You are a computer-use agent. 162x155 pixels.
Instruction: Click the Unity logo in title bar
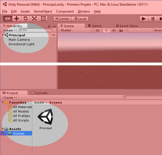tap(5, 4)
